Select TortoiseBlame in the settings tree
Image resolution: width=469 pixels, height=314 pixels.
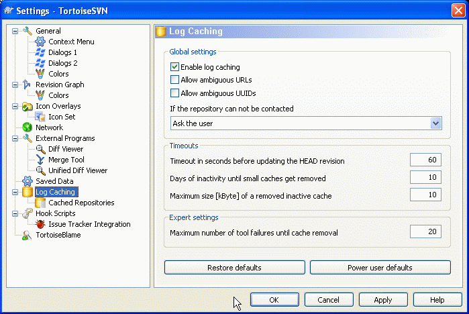(58, 235)
